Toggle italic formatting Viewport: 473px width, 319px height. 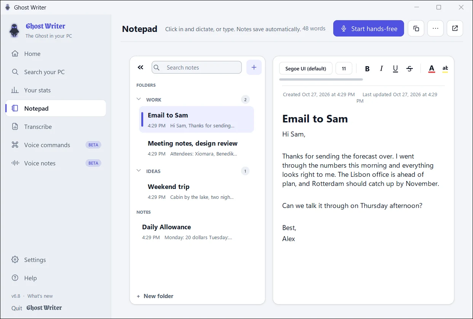point(381,68)
